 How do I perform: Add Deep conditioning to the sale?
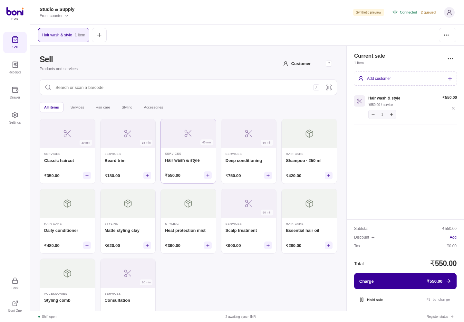(268, 175)
